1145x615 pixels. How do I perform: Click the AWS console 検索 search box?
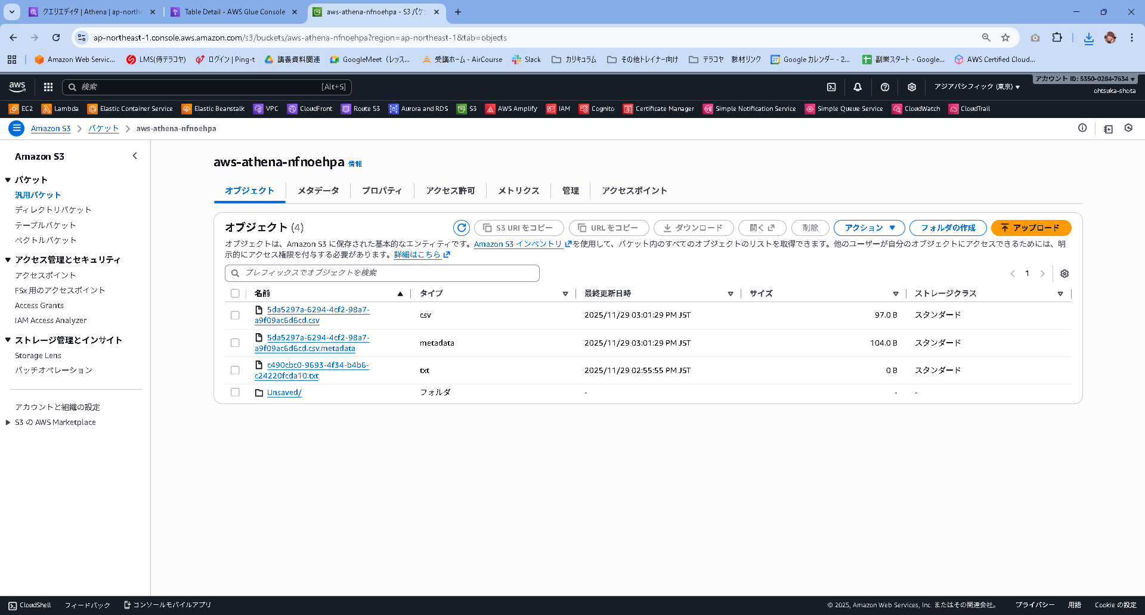tap(207, 87)
